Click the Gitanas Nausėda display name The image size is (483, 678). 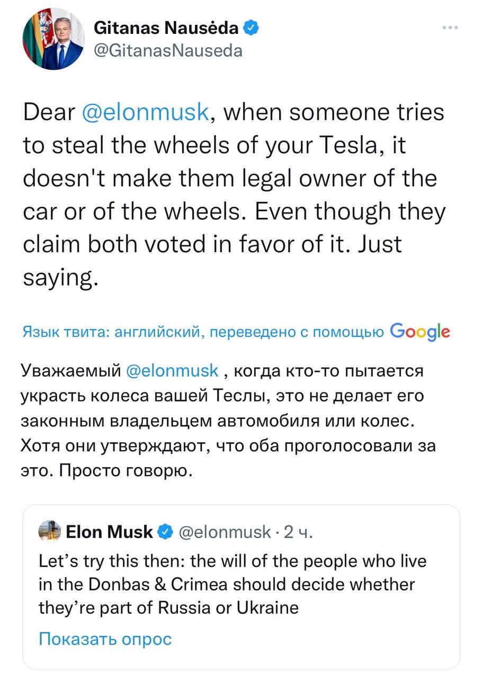coord(166,28)
